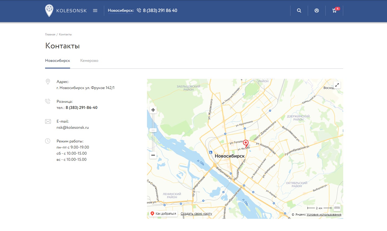Click the red location pin on map
Viewport: 387px width, 231px height.
(246, 143)
